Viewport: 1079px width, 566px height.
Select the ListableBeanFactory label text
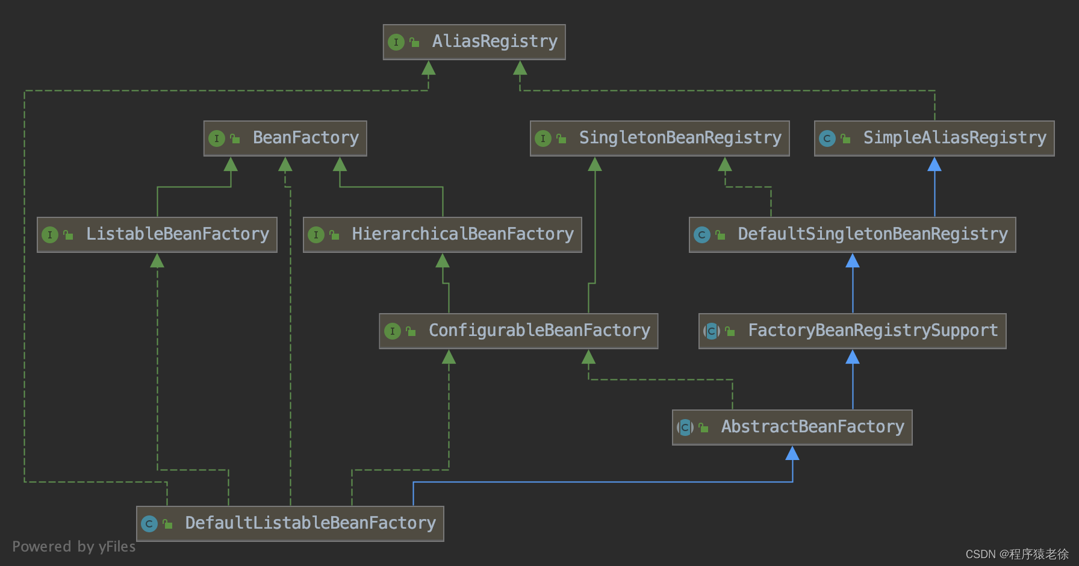(178, 234)
